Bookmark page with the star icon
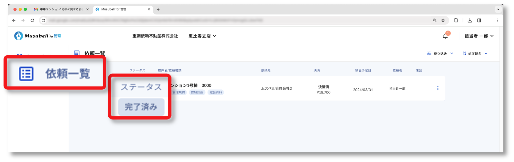 click(x=443, y=20)
